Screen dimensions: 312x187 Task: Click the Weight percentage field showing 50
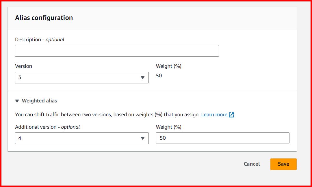click(x=222, y=138)
